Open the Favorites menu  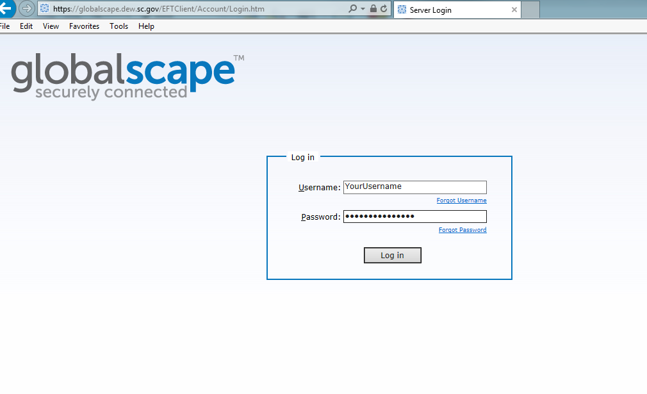tap(84, 26)
